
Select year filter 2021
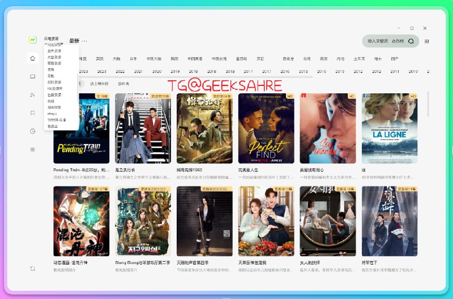[138, 72]
